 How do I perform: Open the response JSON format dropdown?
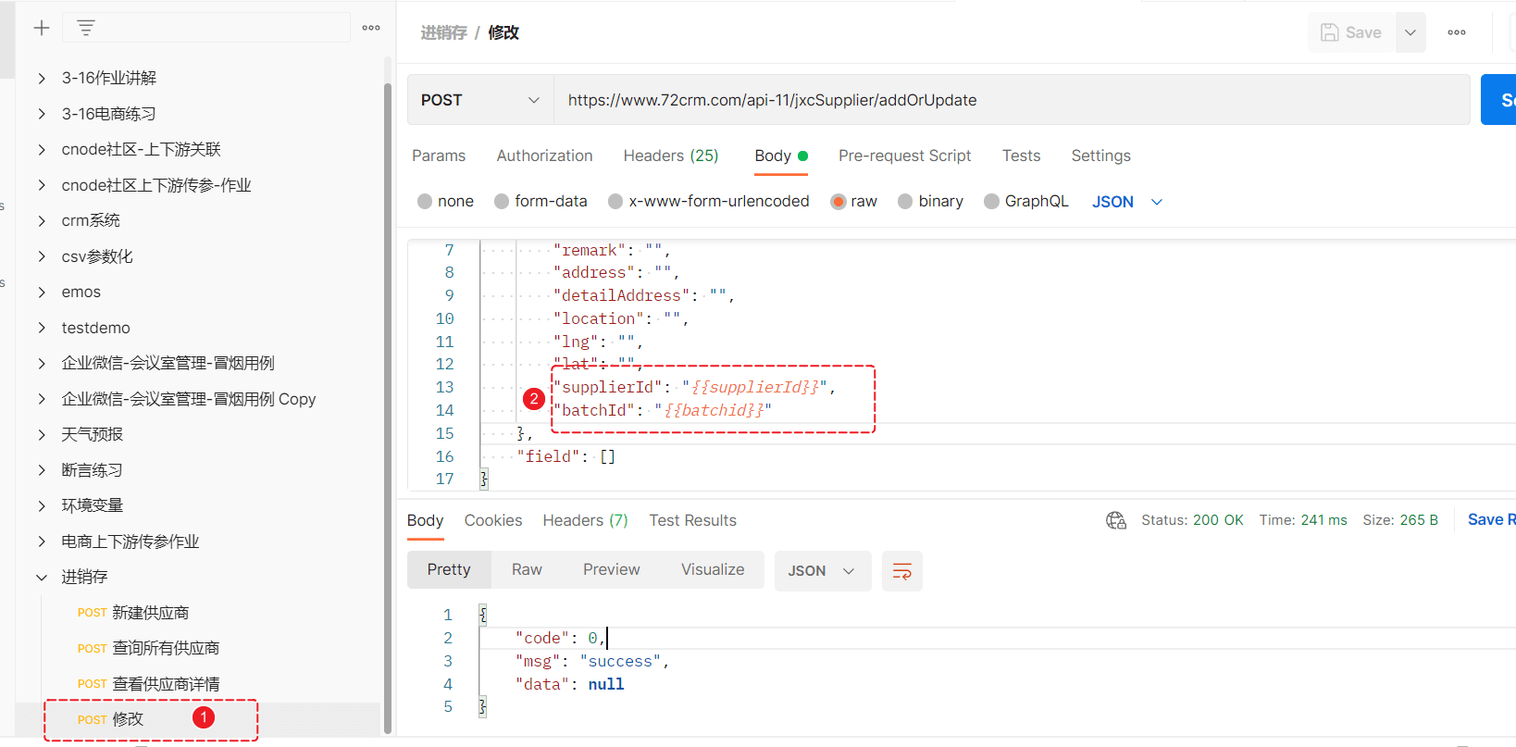823,570
